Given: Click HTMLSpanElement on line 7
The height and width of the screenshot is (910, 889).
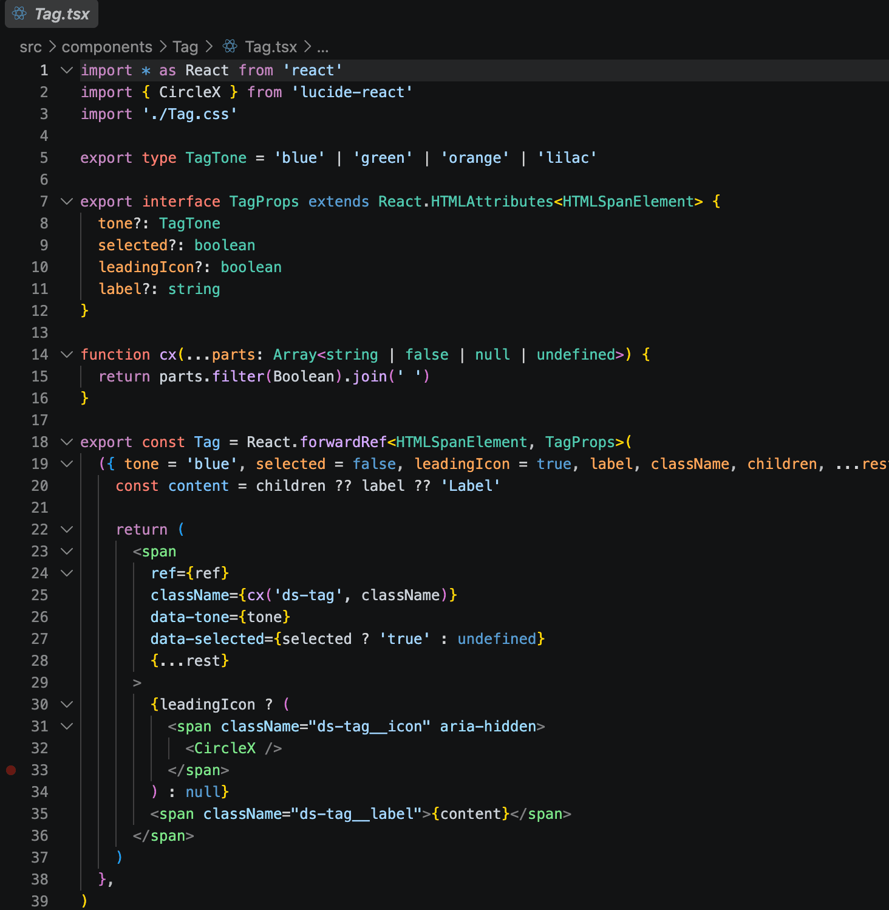Looking at the screenshot, I should coord(628,202).
